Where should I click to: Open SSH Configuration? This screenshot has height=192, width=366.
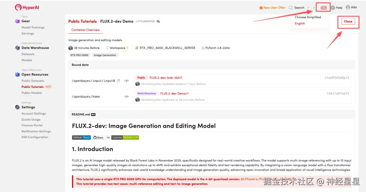click(35, 137)
